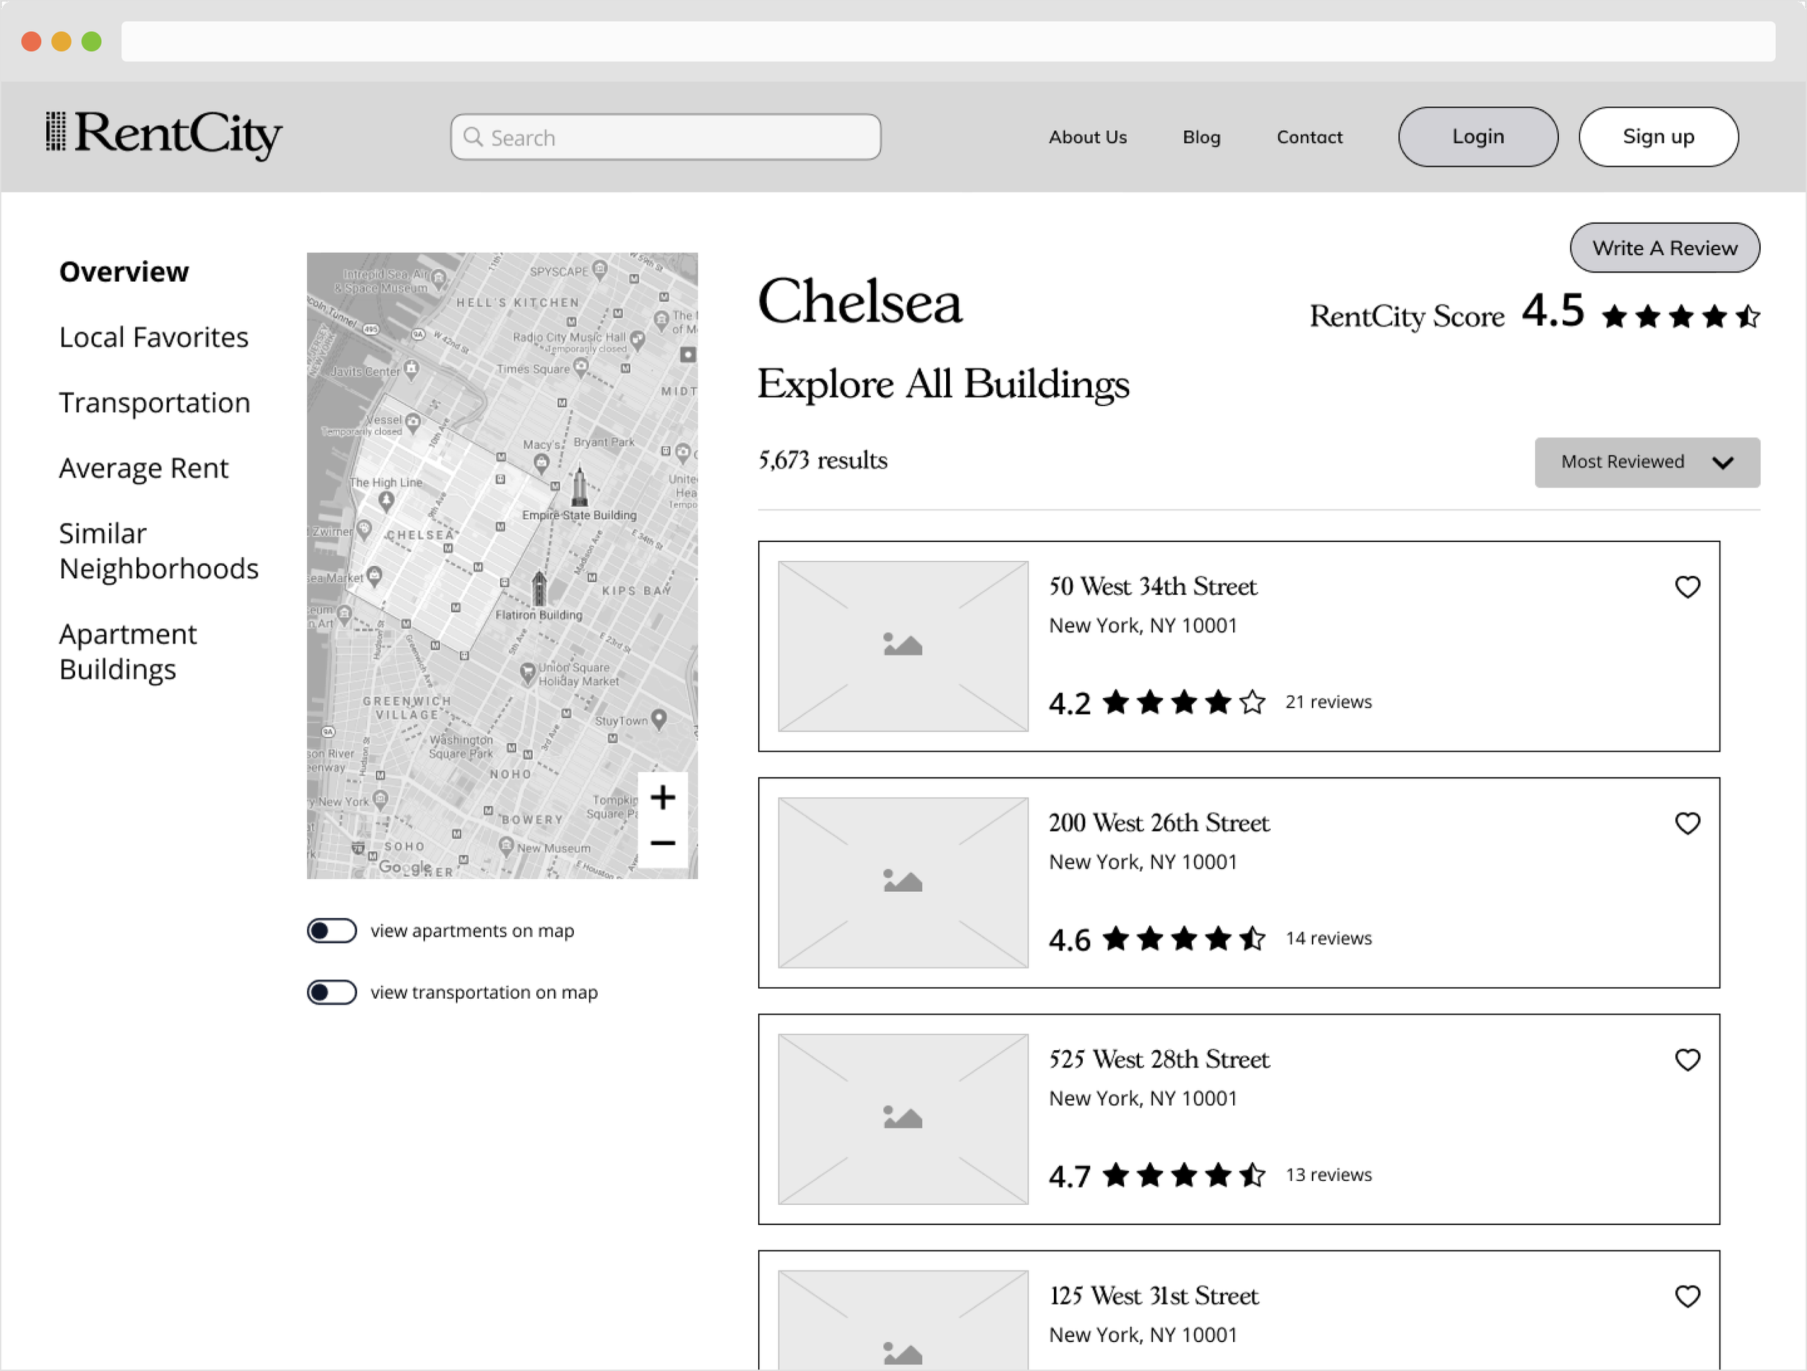Toggle view transportation on map

tap(332, 992)
